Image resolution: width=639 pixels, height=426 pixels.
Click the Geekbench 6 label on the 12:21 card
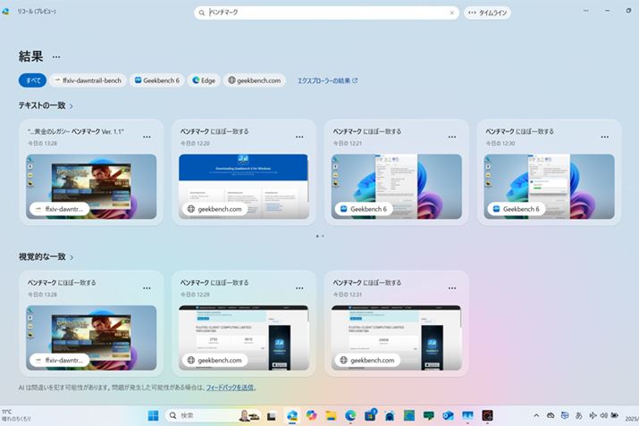pos(364,209)
